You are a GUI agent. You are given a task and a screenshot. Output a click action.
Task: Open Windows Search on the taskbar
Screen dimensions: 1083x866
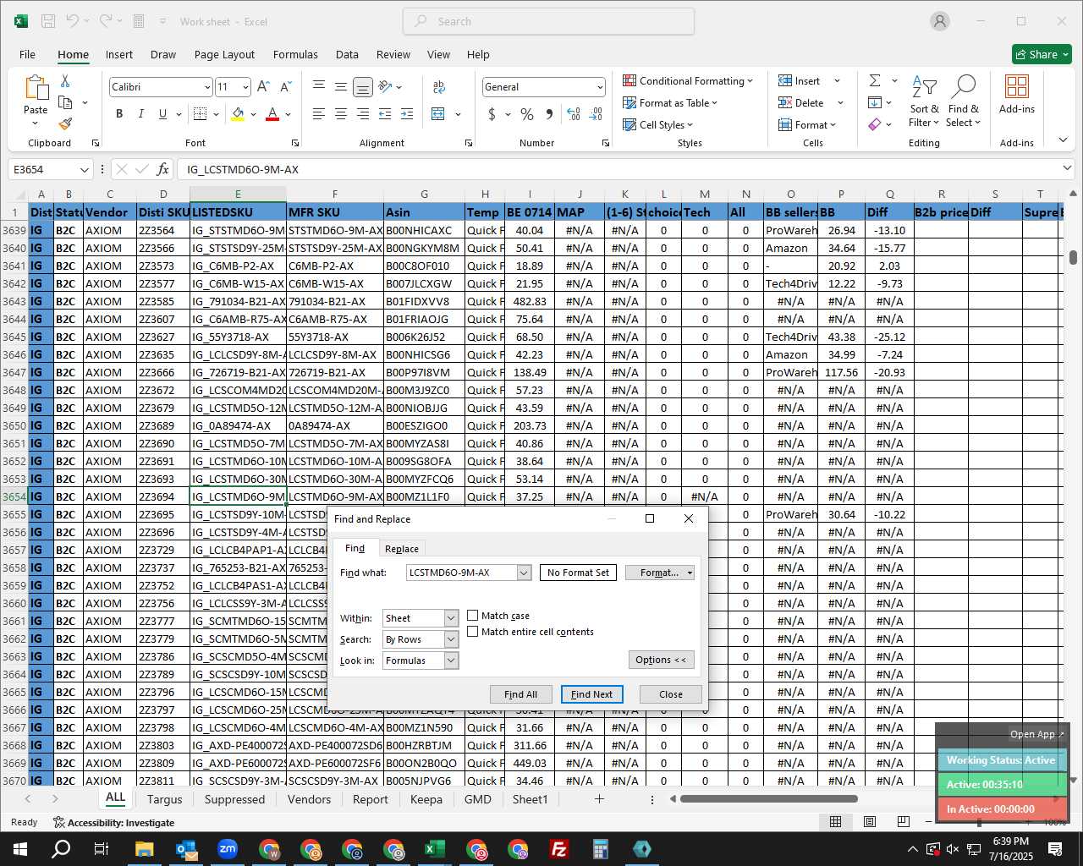61,849
